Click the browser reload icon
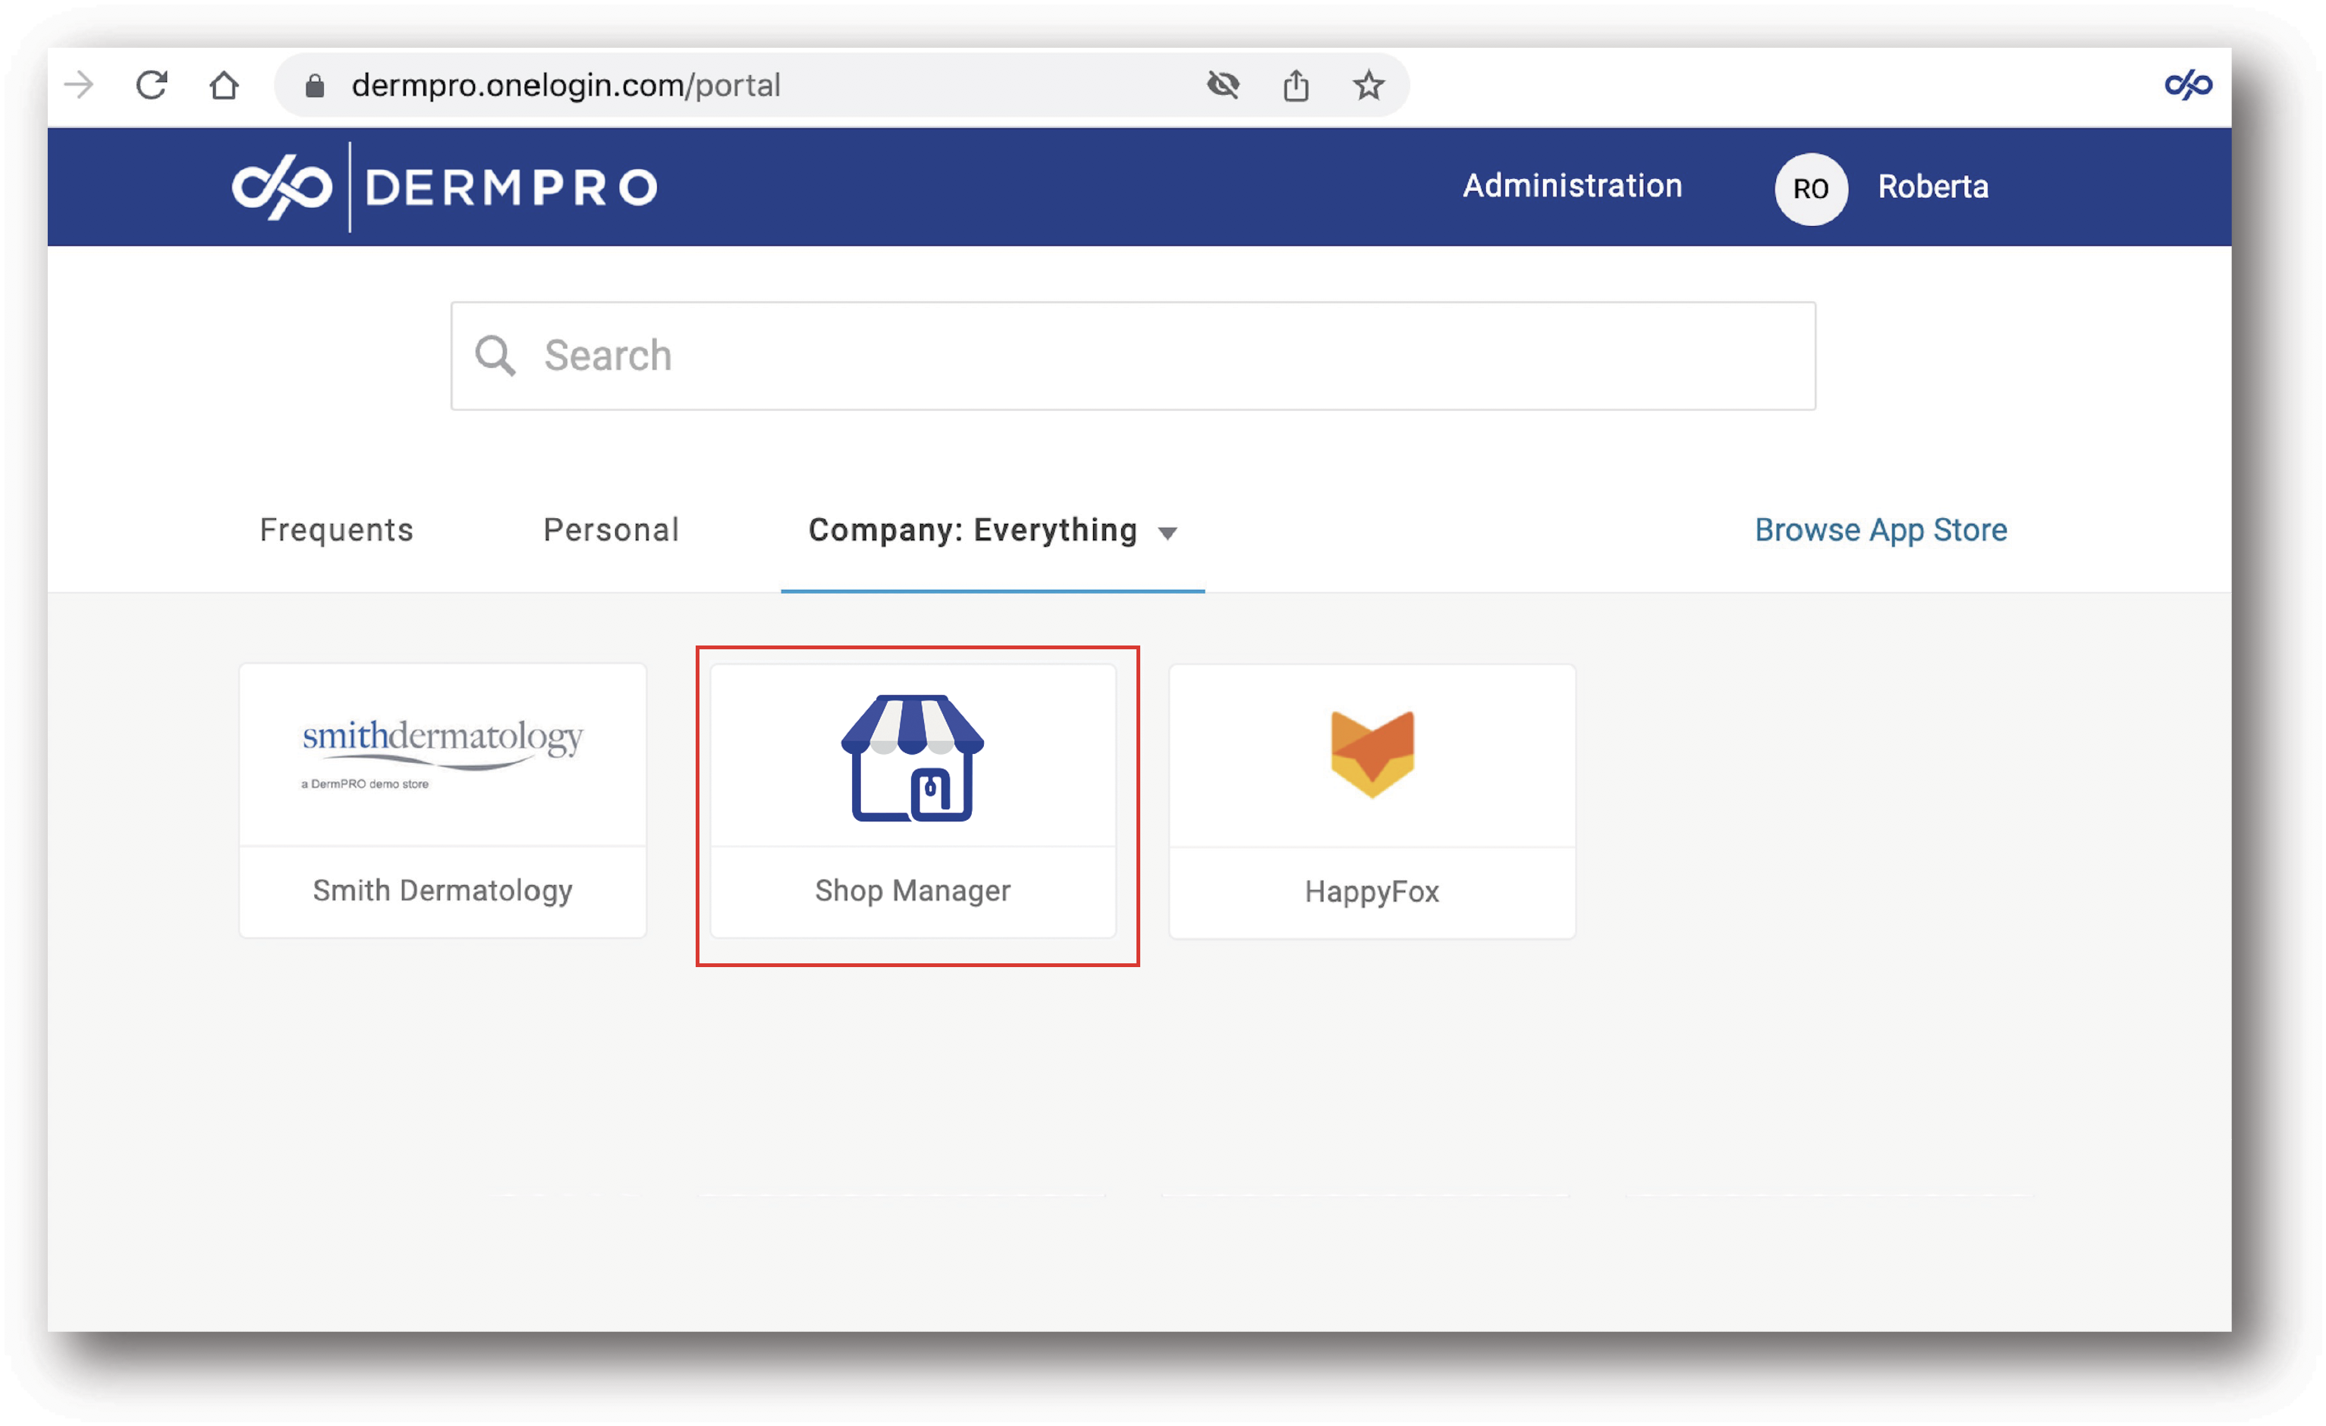Viewport: 2326px width, 1426px height. [x=151, y=85]
